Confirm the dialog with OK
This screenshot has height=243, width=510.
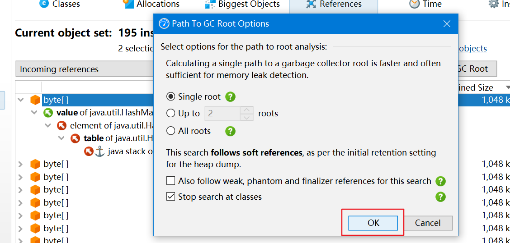tap(373, 223)
